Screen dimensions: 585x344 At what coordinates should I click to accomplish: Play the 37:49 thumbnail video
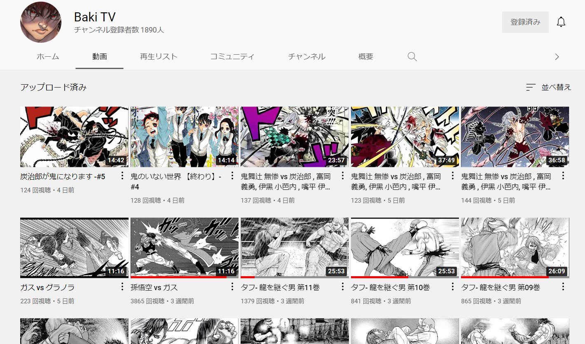[x=405, y=137]
